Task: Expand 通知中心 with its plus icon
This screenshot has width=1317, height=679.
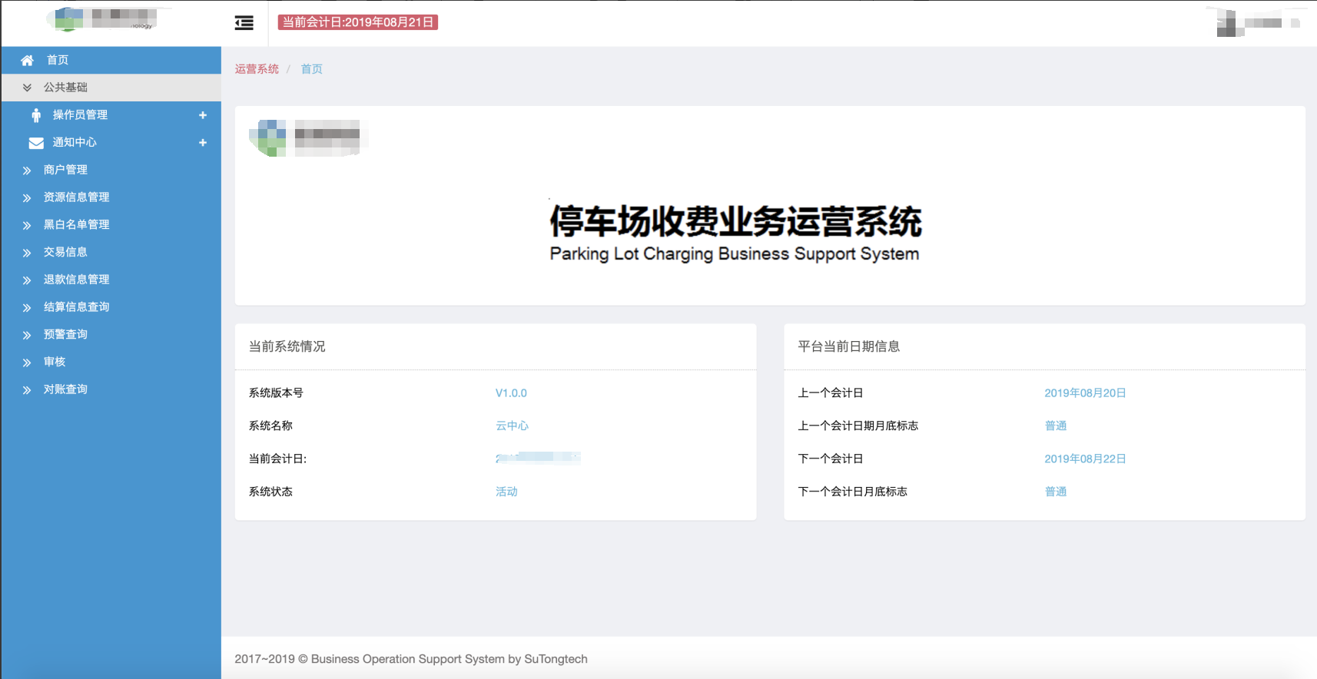Action: click(203, 143)
